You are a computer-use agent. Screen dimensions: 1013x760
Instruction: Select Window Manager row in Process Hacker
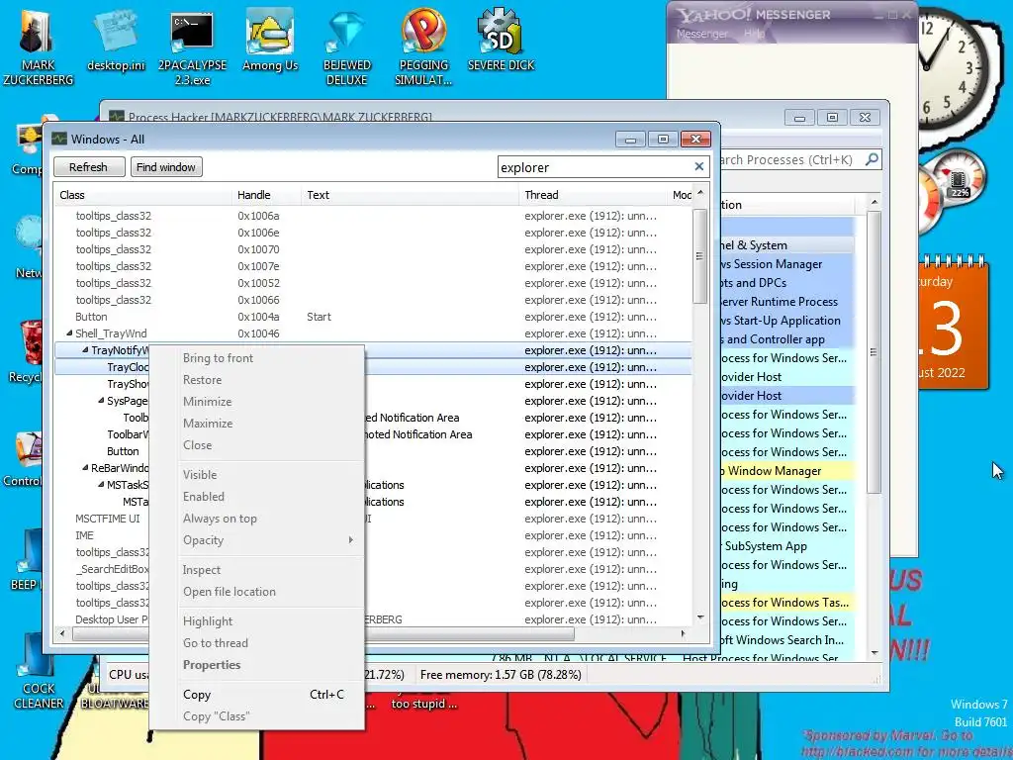pyautogui.click(x=786, y=471)
